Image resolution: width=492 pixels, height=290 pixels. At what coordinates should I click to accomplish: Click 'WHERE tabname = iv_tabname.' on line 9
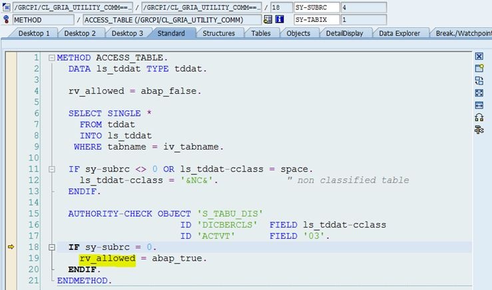pos(148,147)
